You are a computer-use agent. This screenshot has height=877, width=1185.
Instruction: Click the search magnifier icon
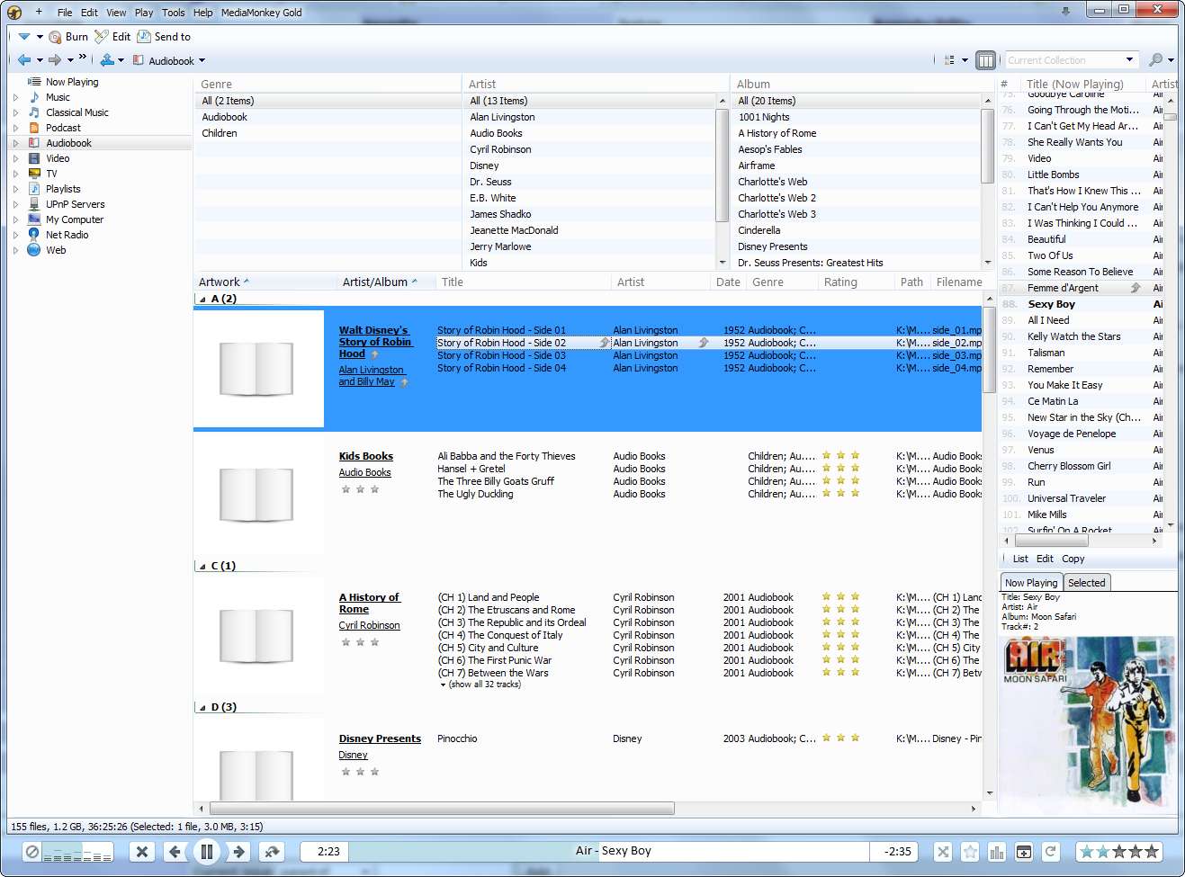tap(1155, 60)
